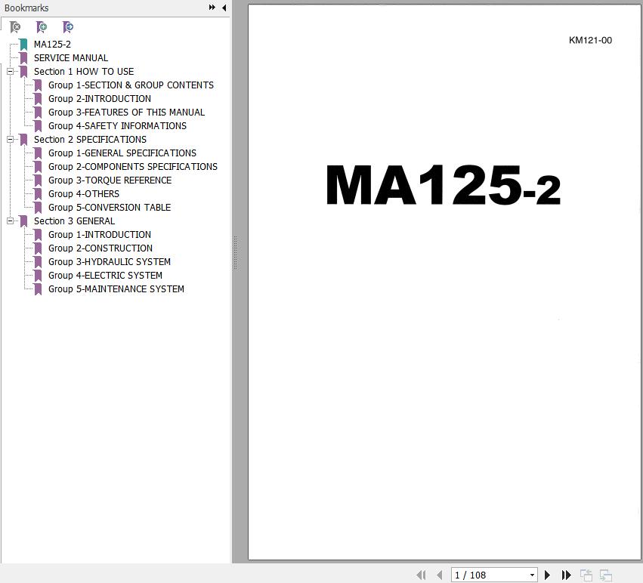The width and height of the screenshot is (643, 583).
Task: Open Group 5-MAINTENANCE SYSTEM bookmark
Action: pos(116,288)
